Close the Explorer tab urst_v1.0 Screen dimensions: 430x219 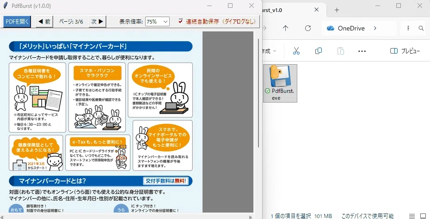[x=316, y=10]
